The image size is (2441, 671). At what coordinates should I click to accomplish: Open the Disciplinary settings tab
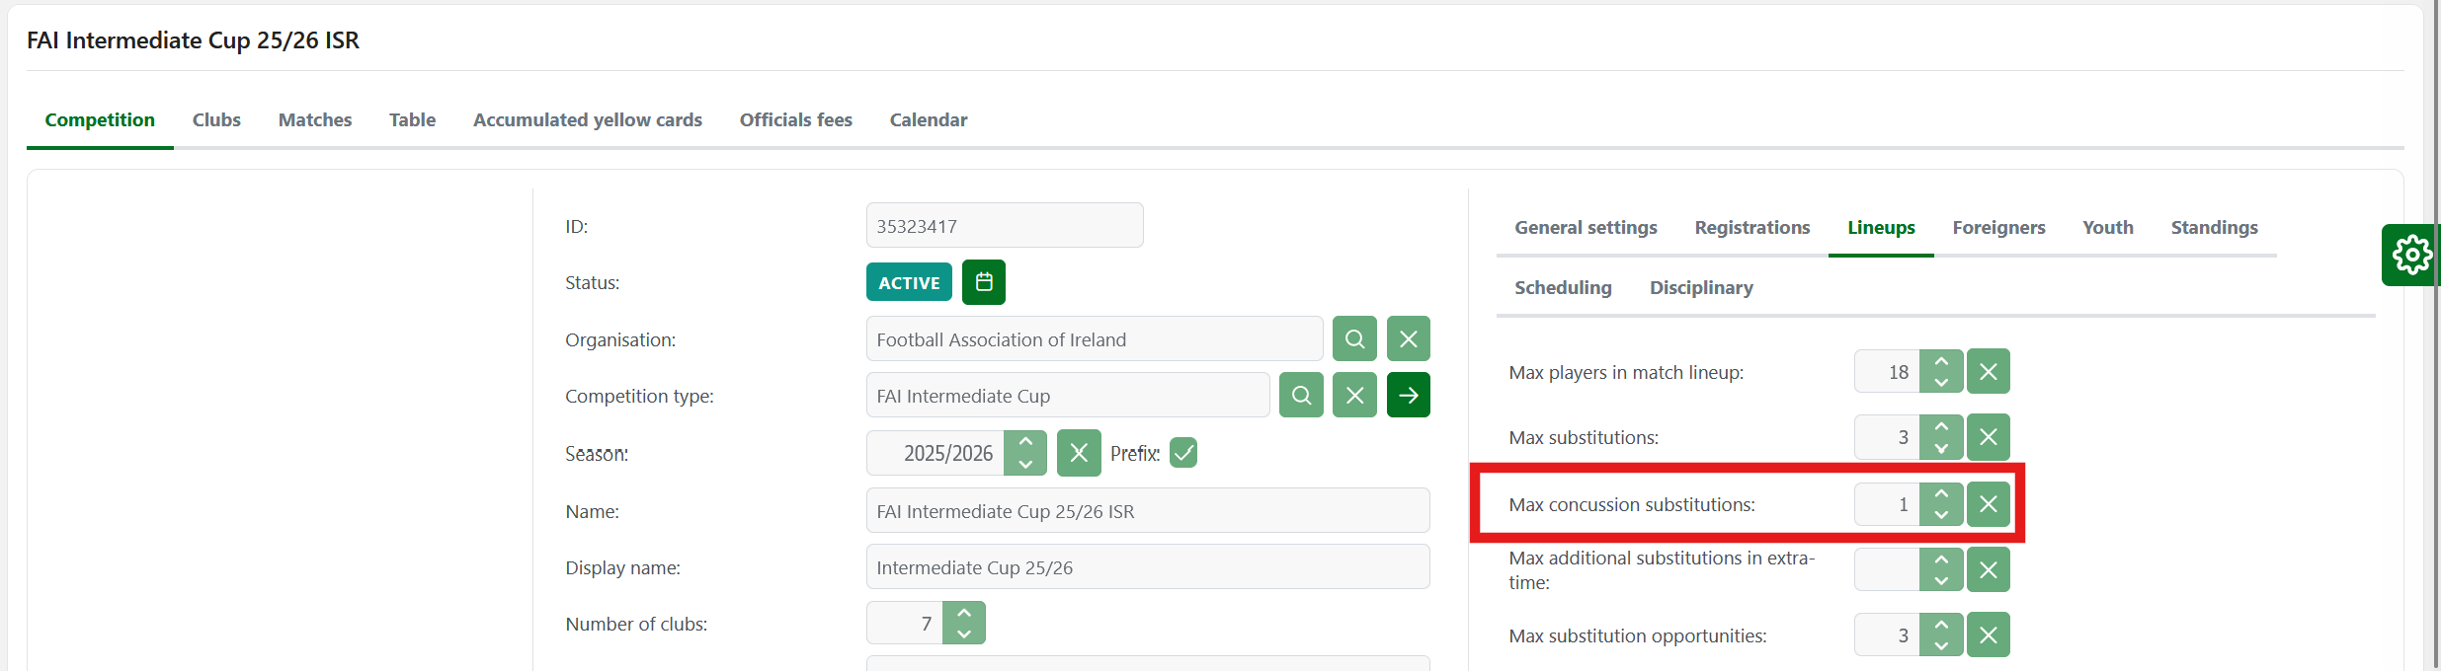(x=1700, y=287)
